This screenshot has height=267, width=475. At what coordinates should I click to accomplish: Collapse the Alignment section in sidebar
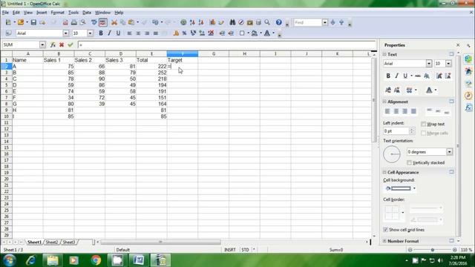[384, 102]
